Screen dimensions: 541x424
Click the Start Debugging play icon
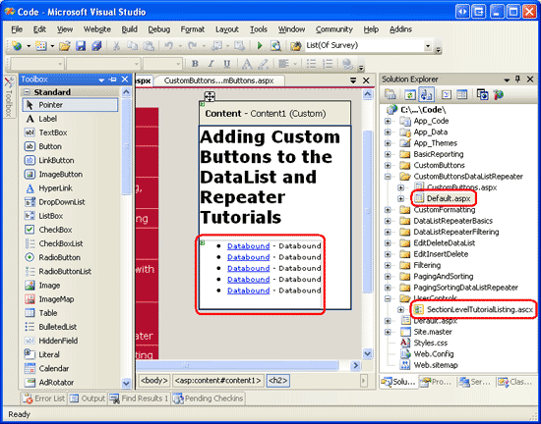click(260, 46)
